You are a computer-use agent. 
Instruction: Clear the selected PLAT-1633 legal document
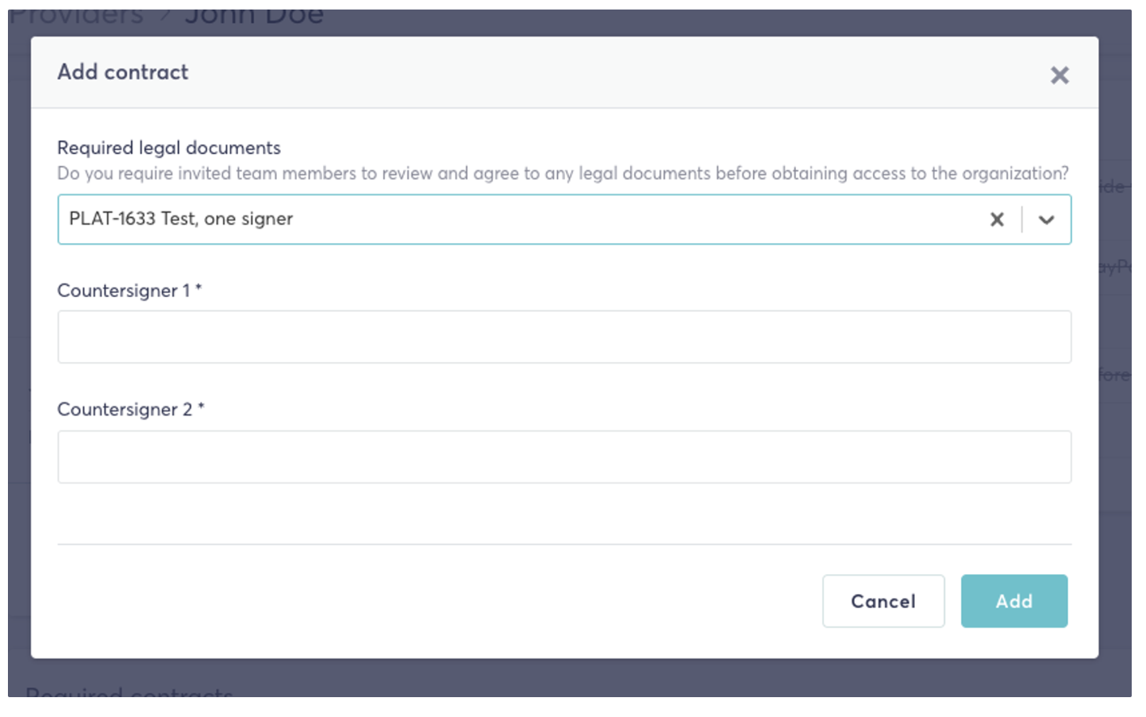coord(997,219)
